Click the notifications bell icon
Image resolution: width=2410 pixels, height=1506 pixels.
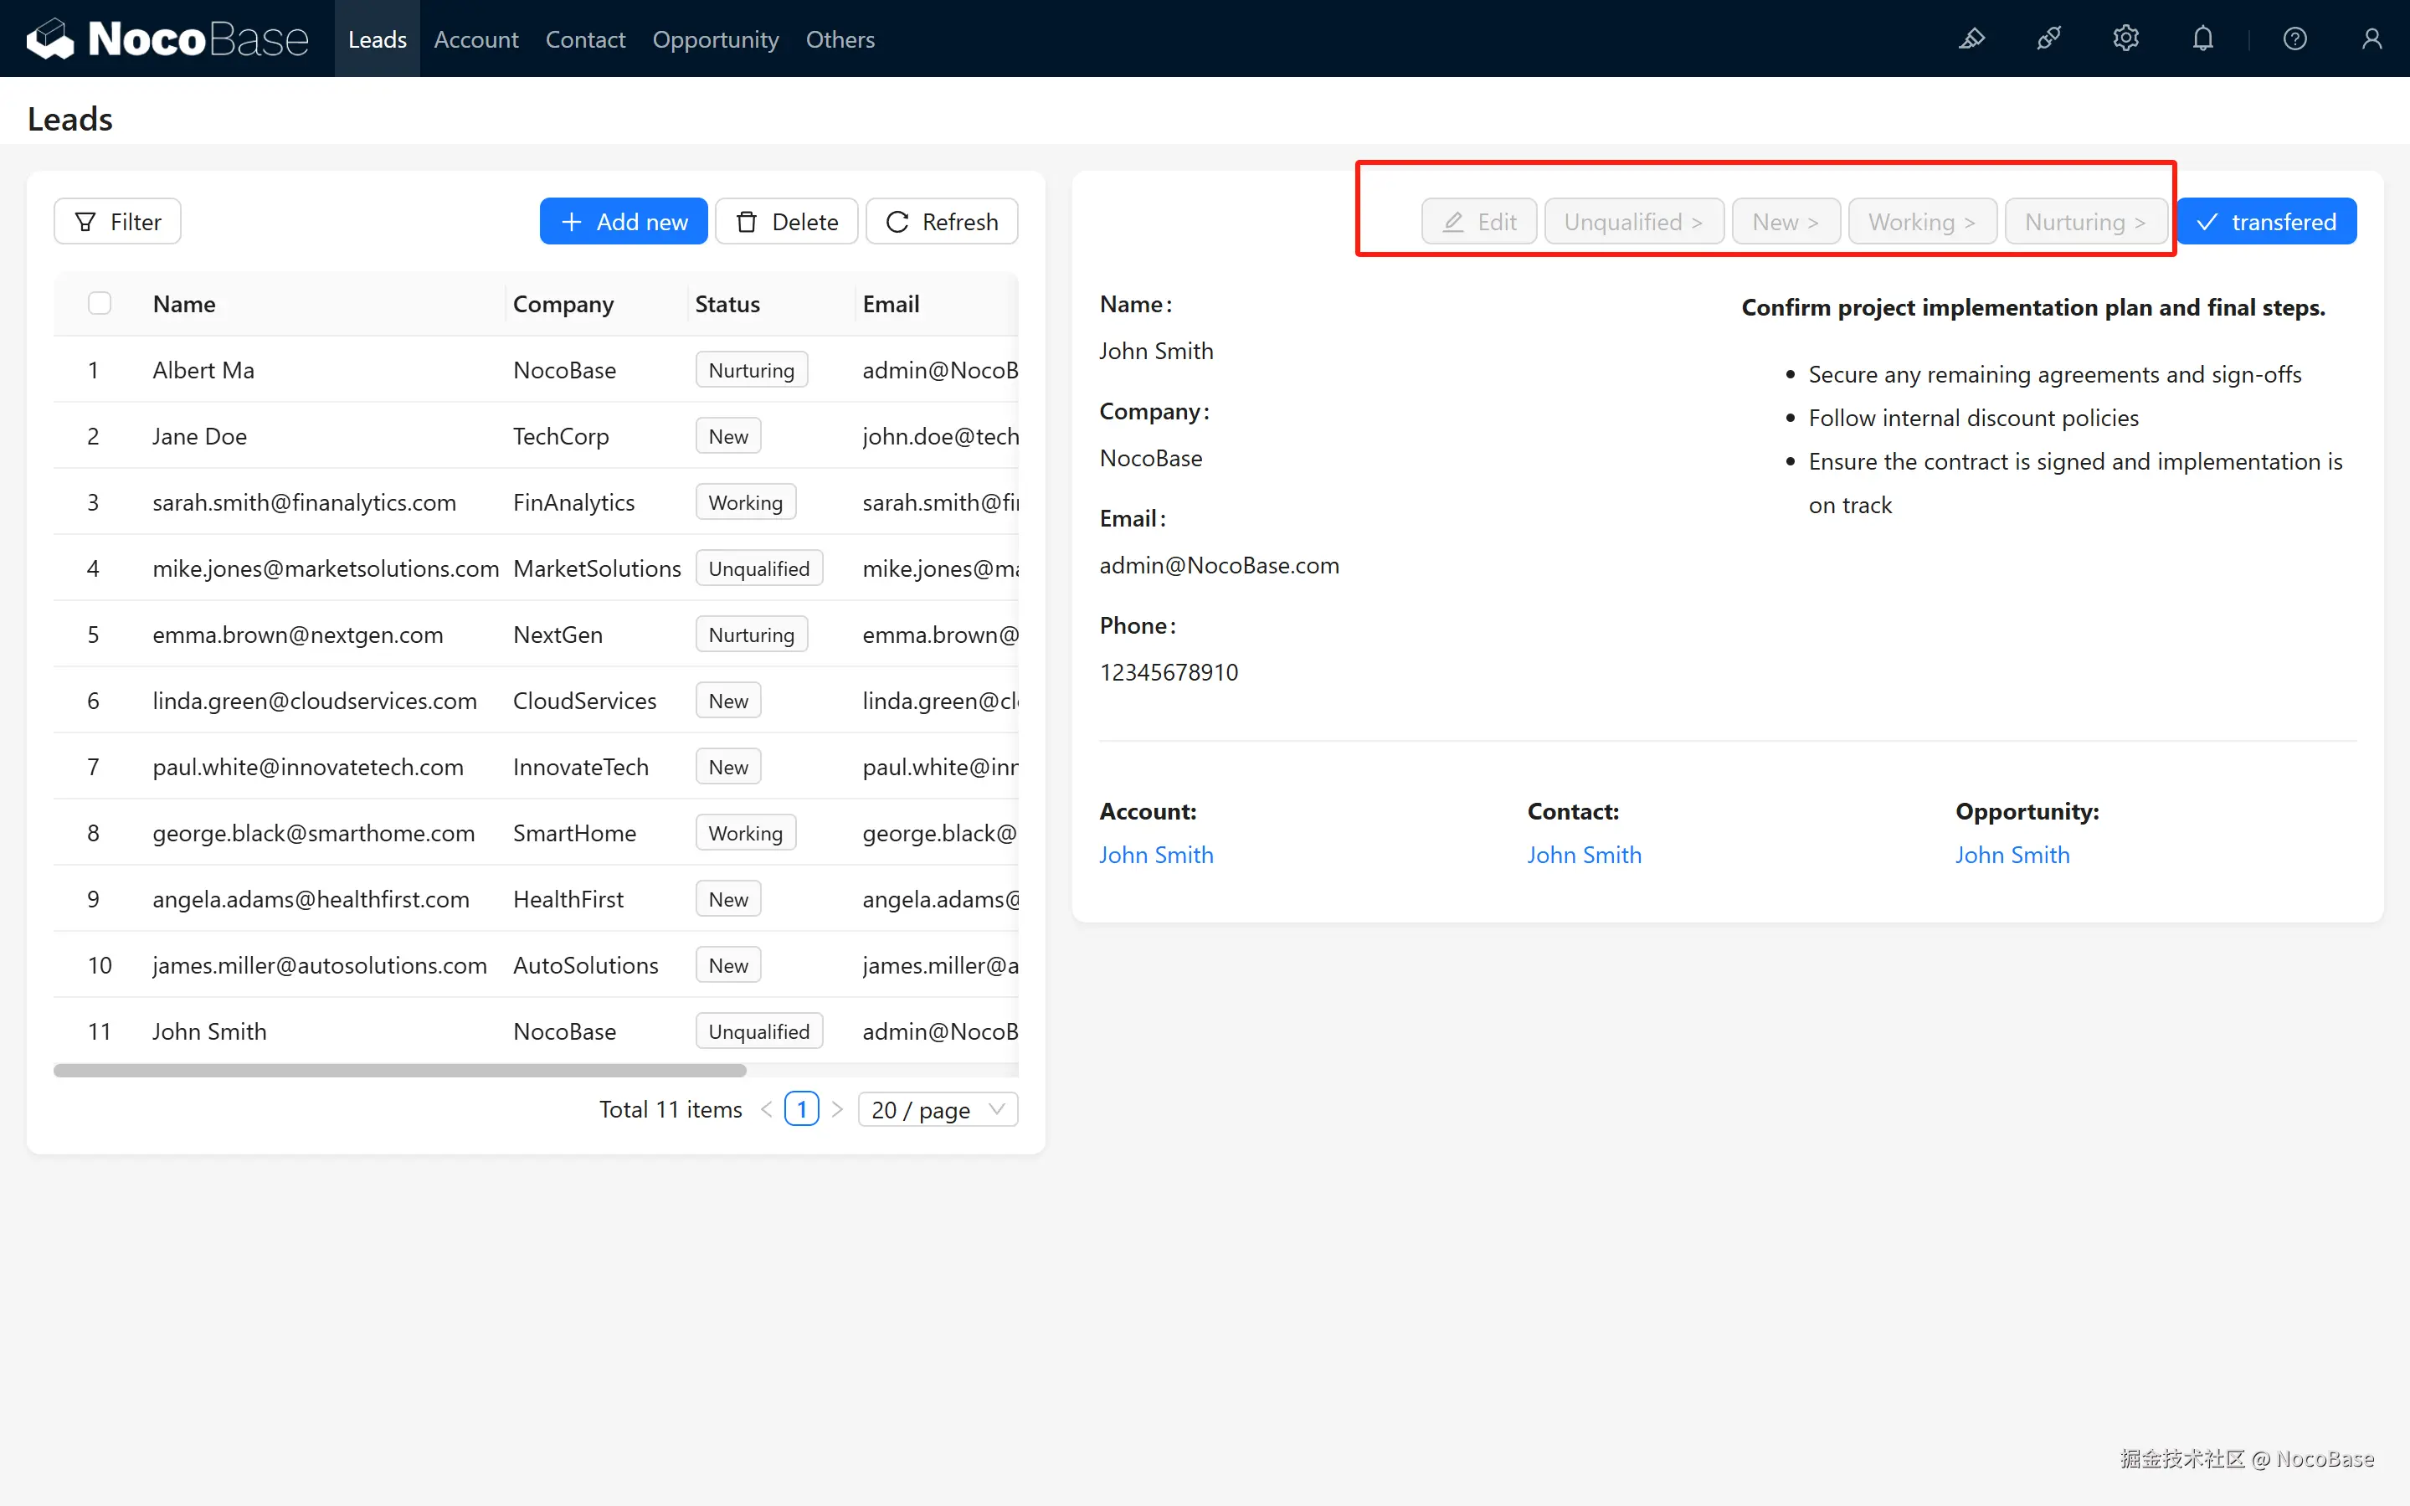tap(2203, 39)
